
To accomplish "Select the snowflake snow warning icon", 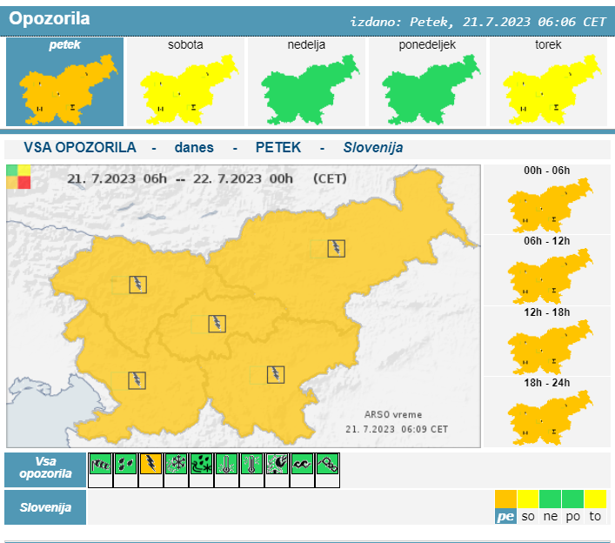I will [x=177, y=464].
